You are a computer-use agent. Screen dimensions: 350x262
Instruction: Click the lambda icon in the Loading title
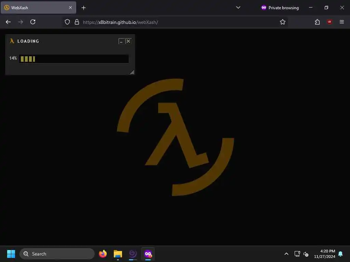[x=12, y=41]
